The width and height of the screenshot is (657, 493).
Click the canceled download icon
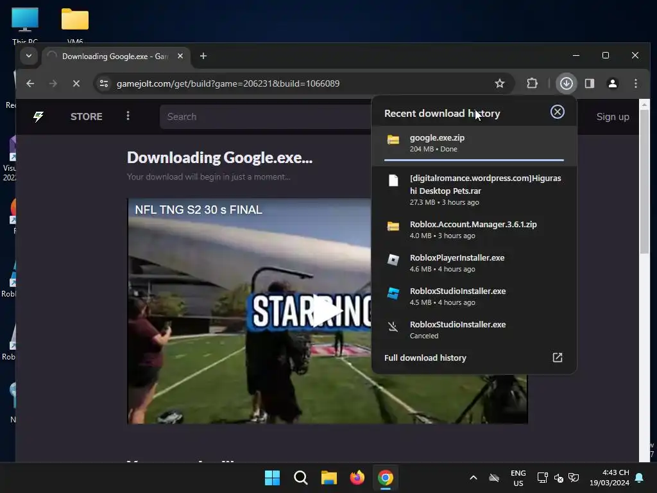[393, 327]
